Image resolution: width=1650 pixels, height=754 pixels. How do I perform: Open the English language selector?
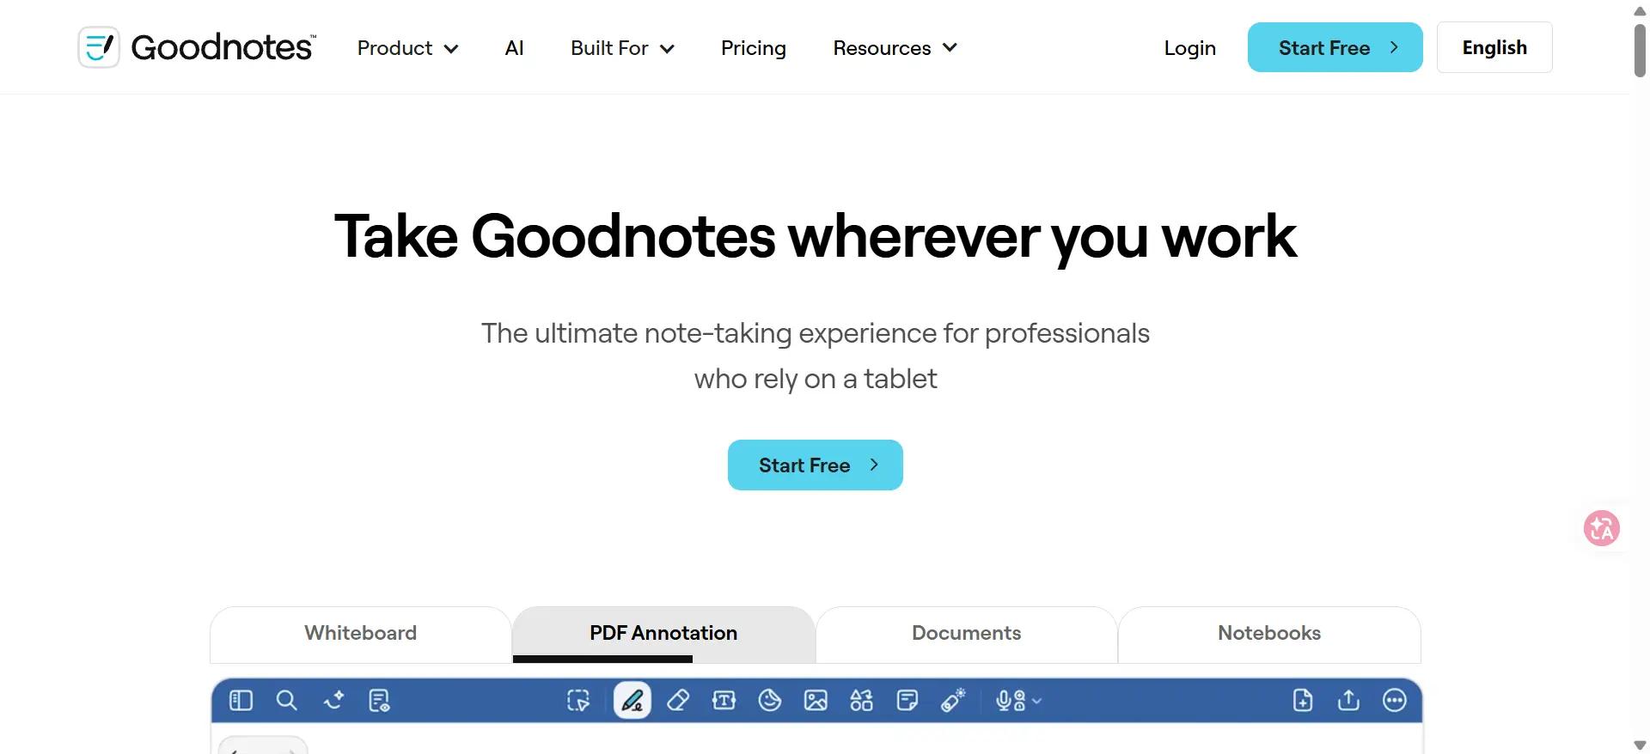(1494, 47)
